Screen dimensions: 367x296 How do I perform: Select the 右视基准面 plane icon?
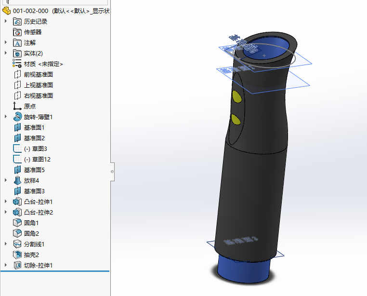(x=17, y=95)
